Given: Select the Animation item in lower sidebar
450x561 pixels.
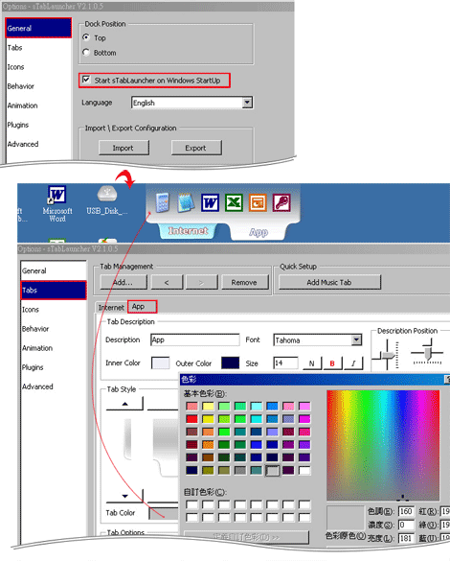Looking at the screenshot, I should [37, 348].
